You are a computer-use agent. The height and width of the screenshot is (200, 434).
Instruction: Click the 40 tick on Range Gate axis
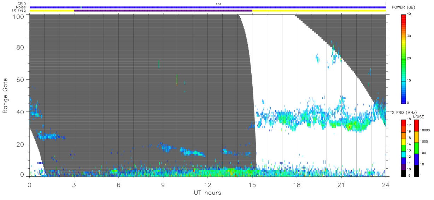20,111
